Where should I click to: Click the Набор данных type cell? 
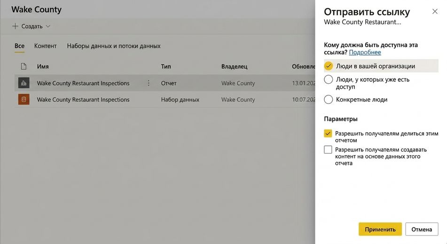point(180,100)
